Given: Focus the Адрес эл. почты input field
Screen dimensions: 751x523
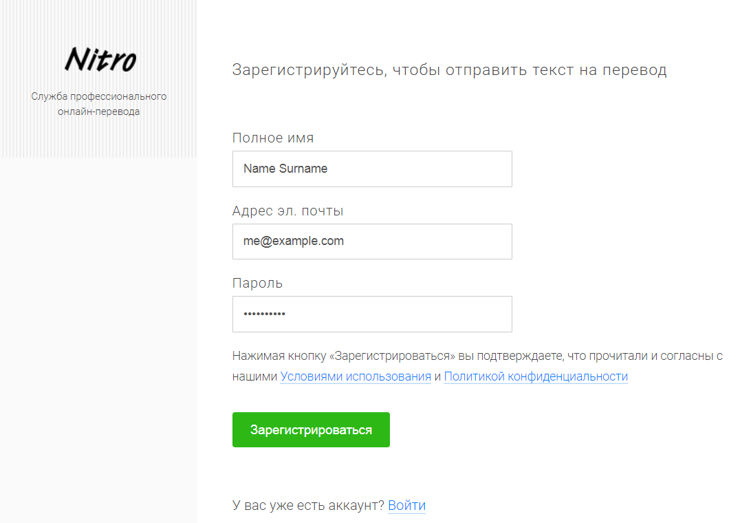Looking at the screenshot, I should coord(372,242).
